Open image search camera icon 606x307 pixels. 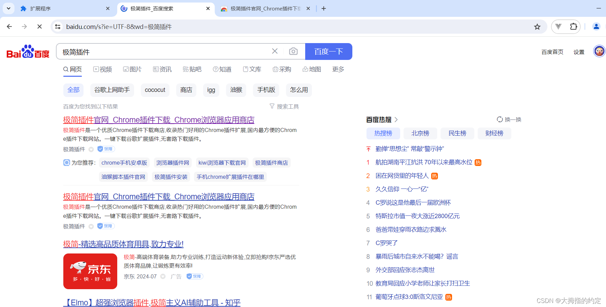[x=293, y=51]
